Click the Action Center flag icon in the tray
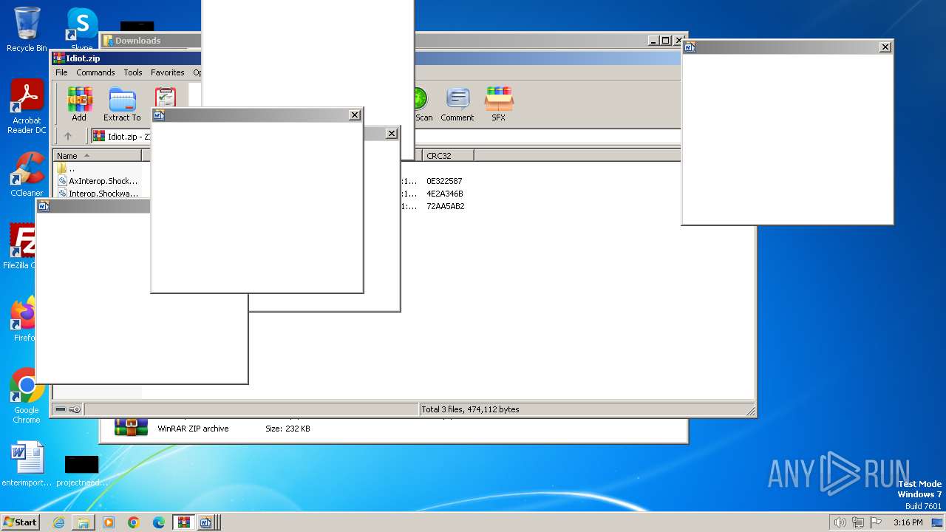Image resolution: width=946 pixels, height=532 pixels. tap(876, 522)
